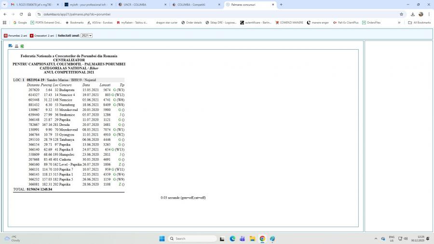Open the Selectati anul year dropdown
This screenshot has width=434, height=244.
87,36
